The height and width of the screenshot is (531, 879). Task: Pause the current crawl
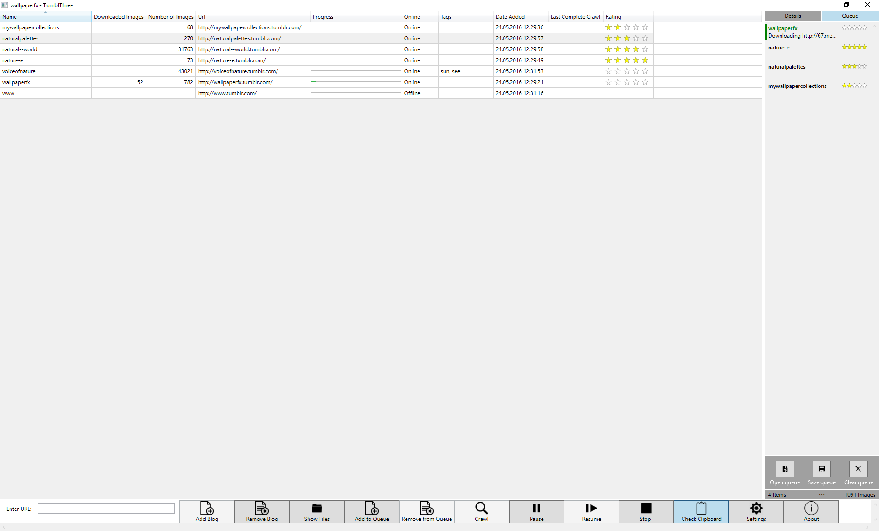pyautogui.click(x=537, y=511)
